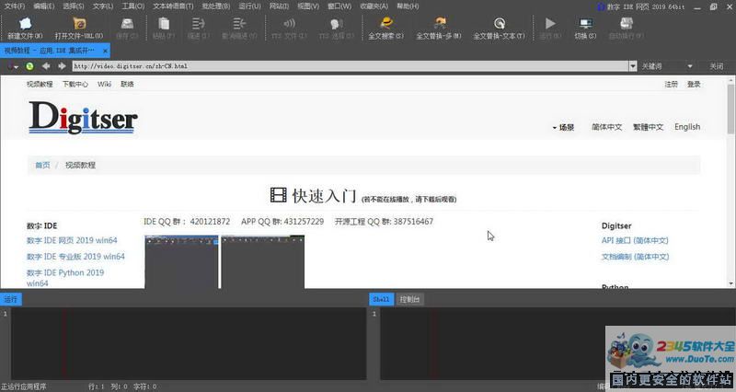Viewport: 736px width, 392px height.
Task: Switch page language to English
Action: [x=687, y=127]
